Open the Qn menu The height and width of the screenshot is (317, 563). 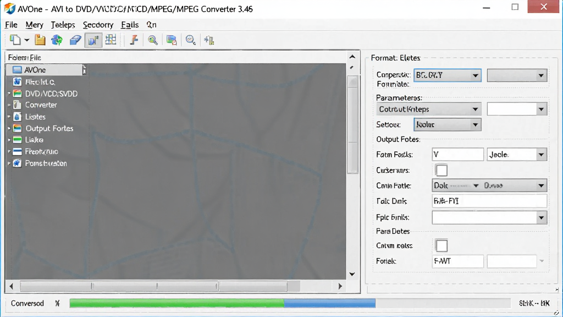[151, 25]
